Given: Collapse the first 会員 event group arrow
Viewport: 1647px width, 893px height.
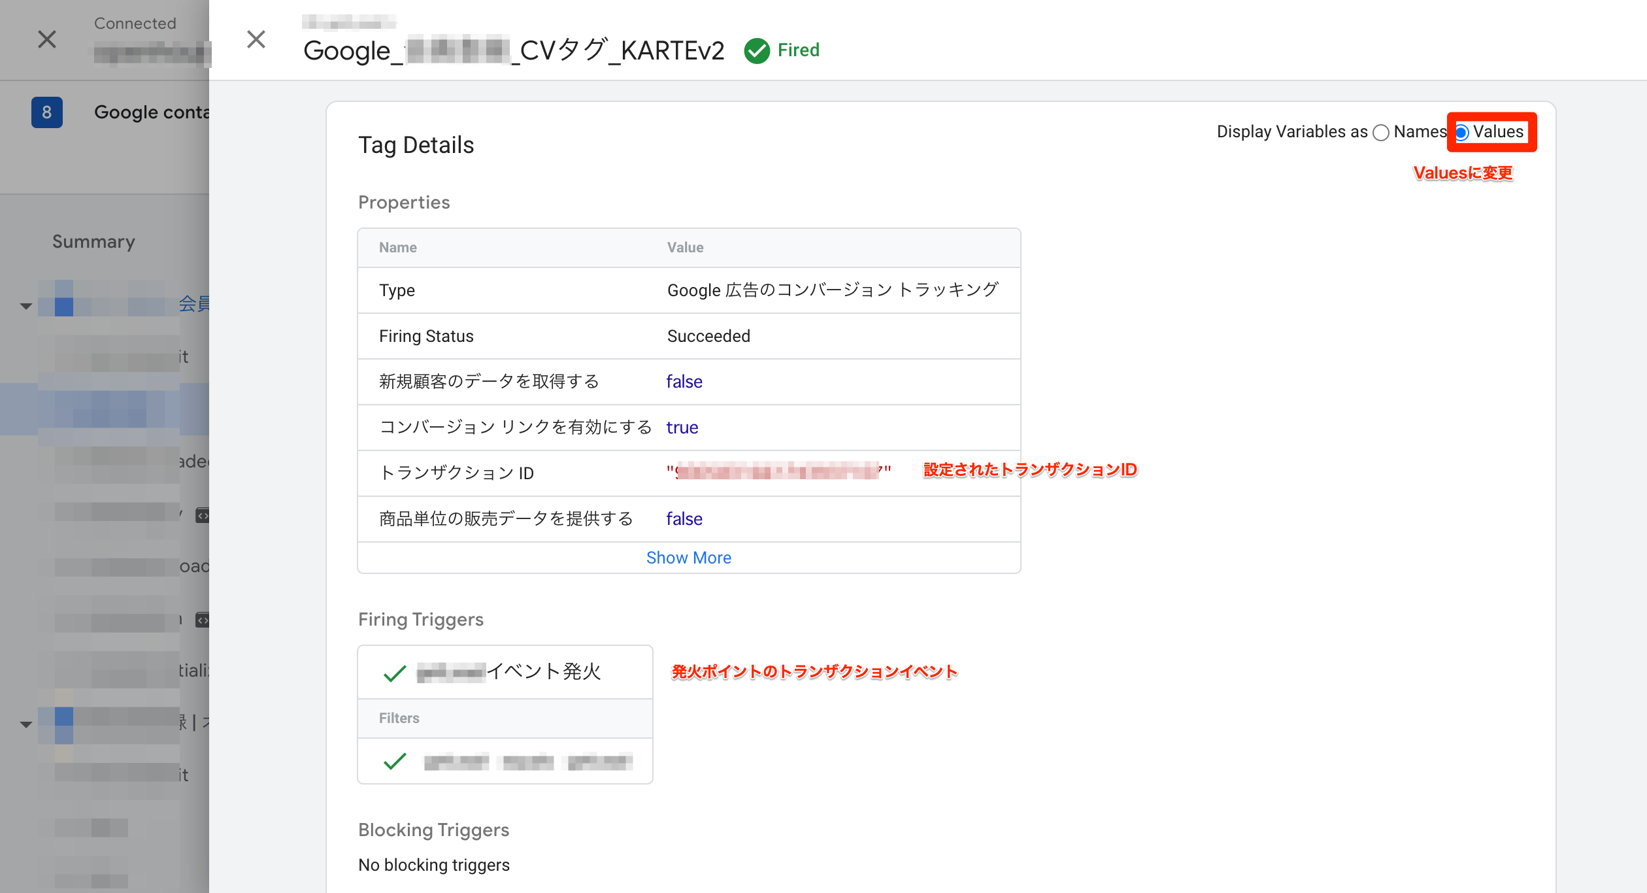Looking at the screenshot, I should click(x=26, y=305).
